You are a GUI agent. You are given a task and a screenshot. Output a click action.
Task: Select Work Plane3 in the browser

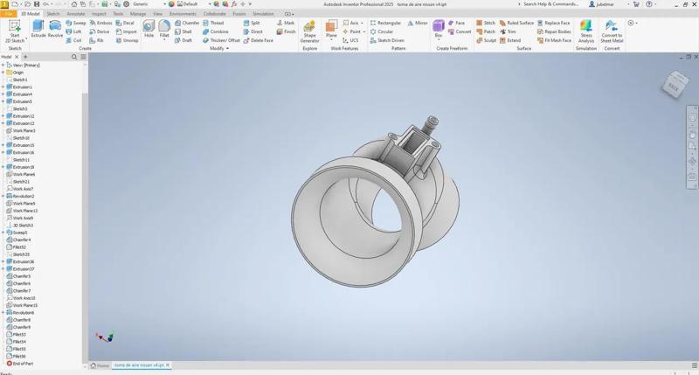click(x=20, y=130)
